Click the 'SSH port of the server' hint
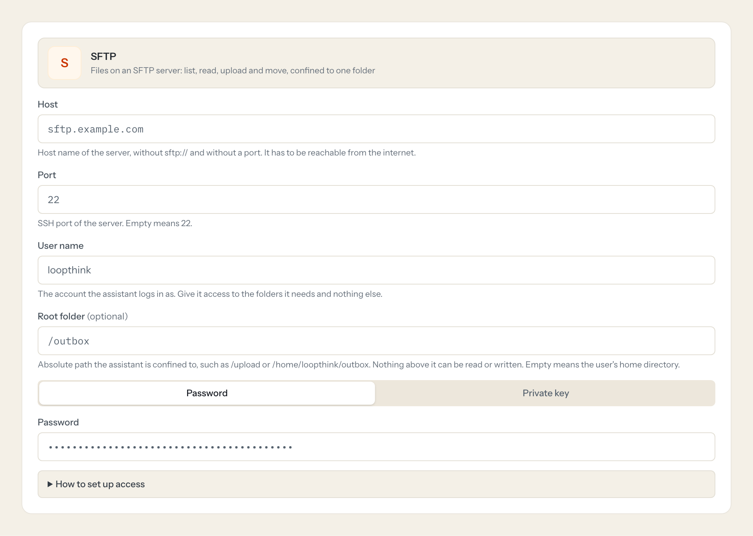 click(x=115, y=223)
